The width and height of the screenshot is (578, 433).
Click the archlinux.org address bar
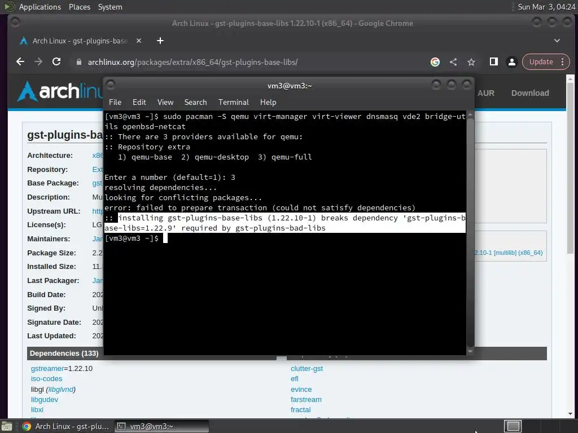pyautogui.click(x=192, y=62)
